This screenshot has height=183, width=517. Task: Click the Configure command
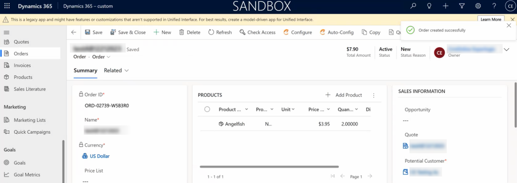point(297,32)
